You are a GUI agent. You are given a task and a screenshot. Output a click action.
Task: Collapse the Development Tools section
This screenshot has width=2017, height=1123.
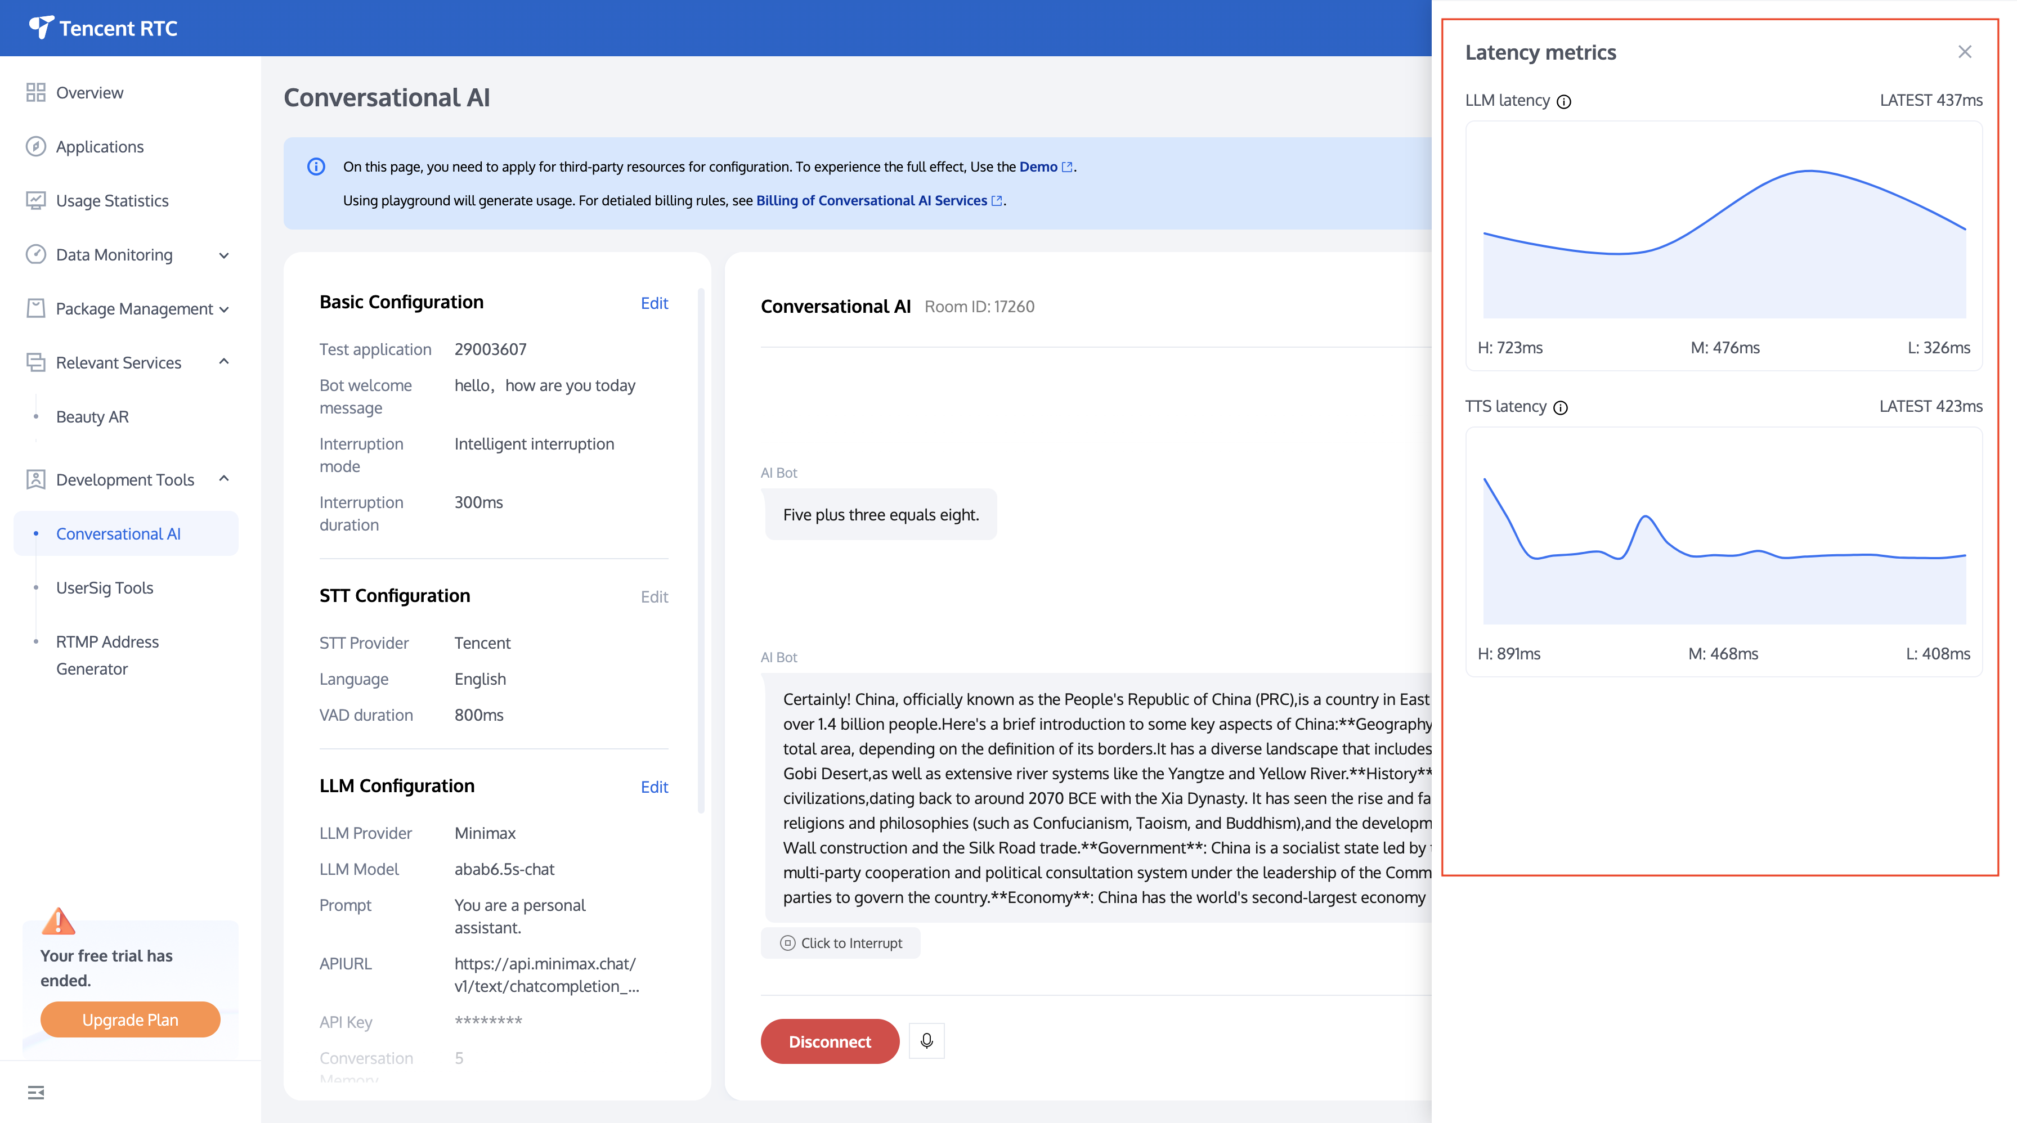[224, 479]
